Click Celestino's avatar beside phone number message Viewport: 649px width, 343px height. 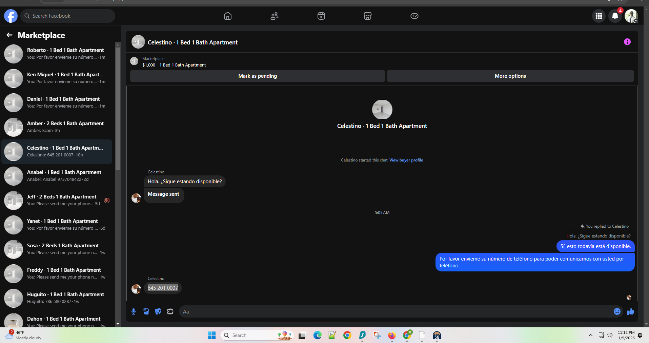[136, 289]
